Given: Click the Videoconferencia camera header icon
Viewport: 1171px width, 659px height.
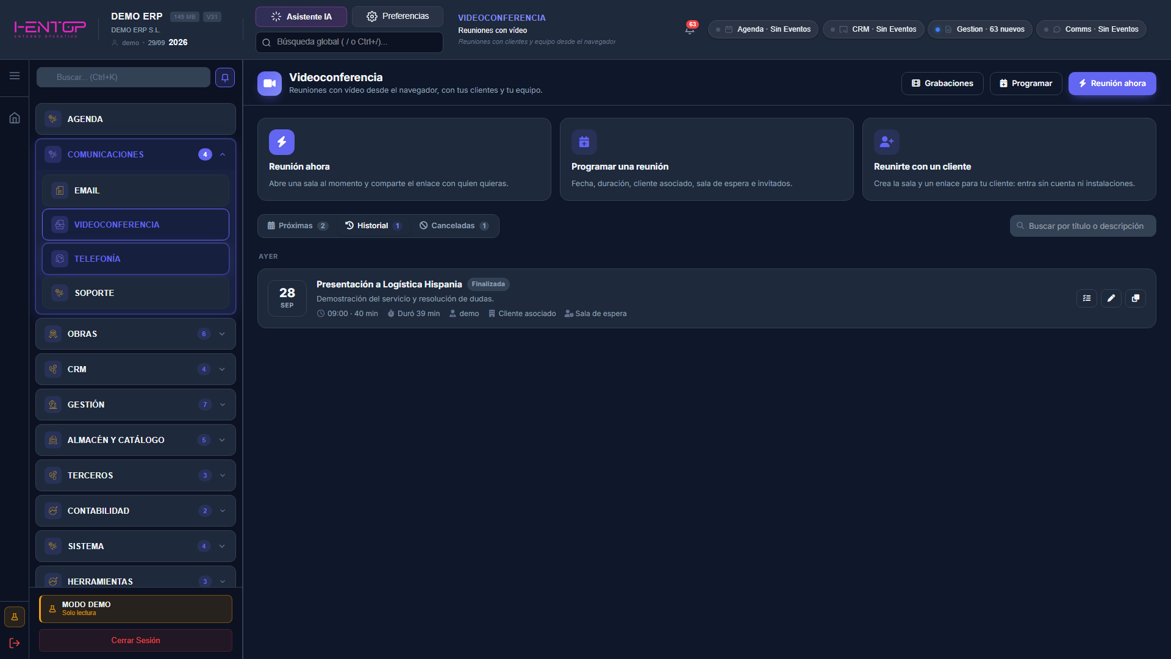Looking at the screenshot, I should click(x=270, y=84).
